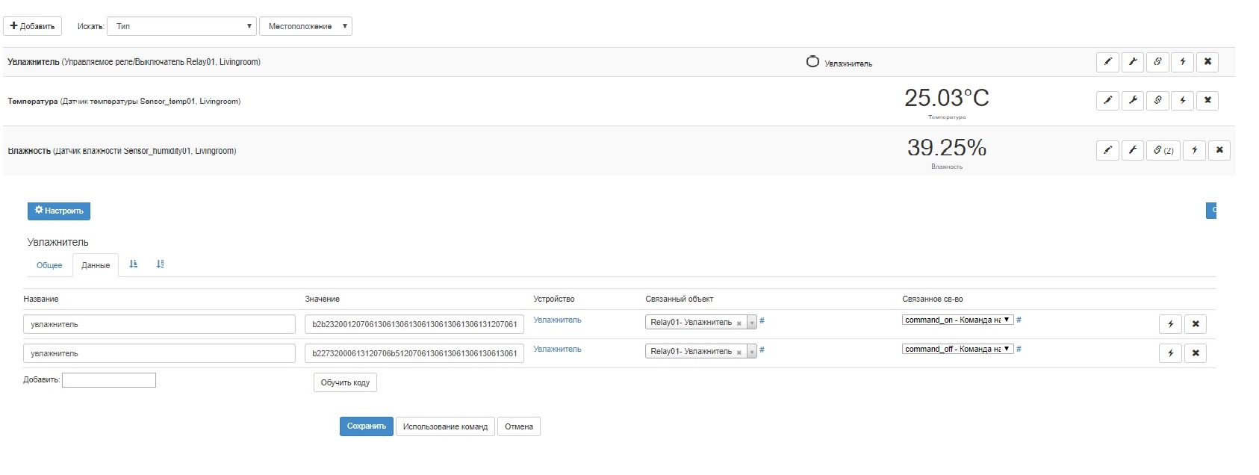Viewport: 1259px width, 475px height.
Task: Open linked items (2) for Влажность
Action: click(1163, 150)
